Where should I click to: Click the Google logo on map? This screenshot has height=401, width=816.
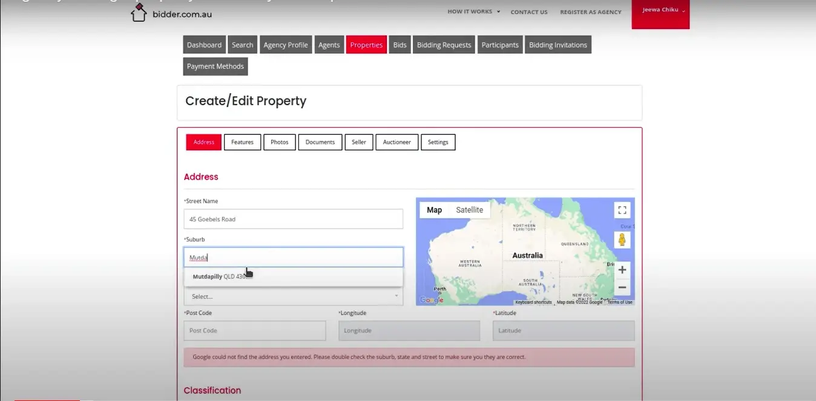click(432, 300)
